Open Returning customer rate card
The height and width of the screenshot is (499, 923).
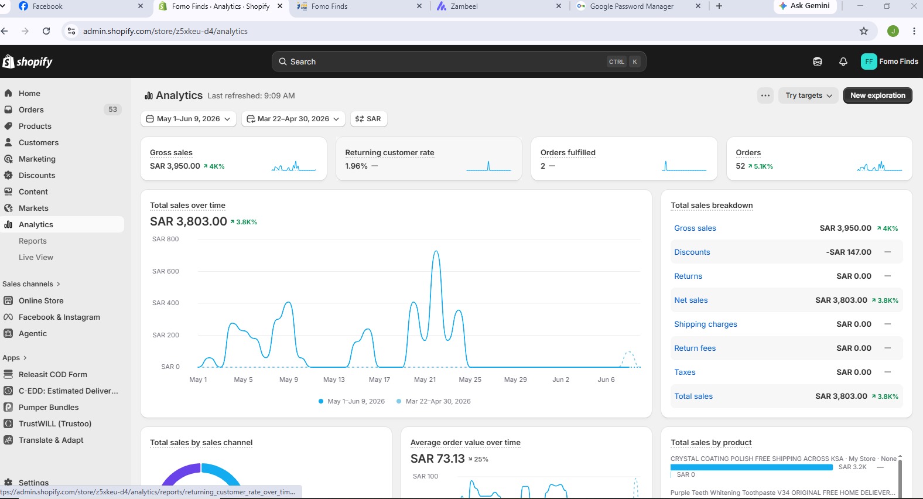(429, 159)
